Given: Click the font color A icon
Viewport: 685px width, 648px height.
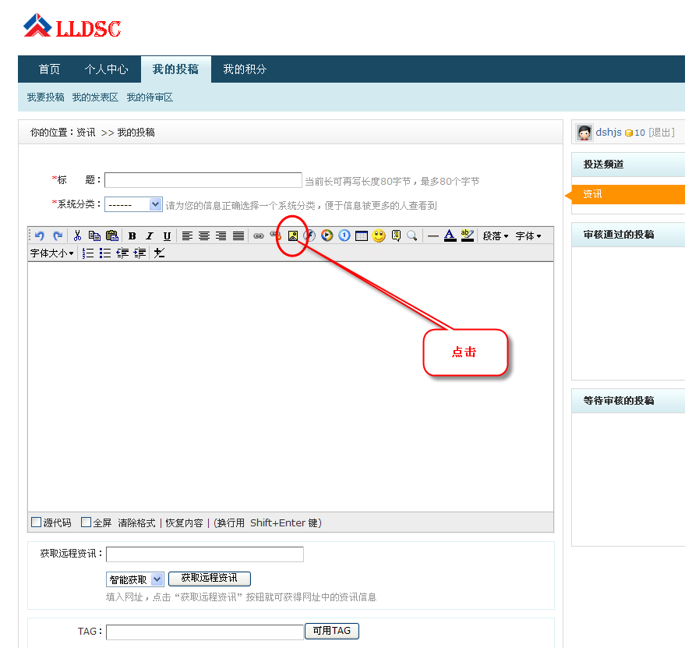Looking at the screenshot, I should [448, 235].
